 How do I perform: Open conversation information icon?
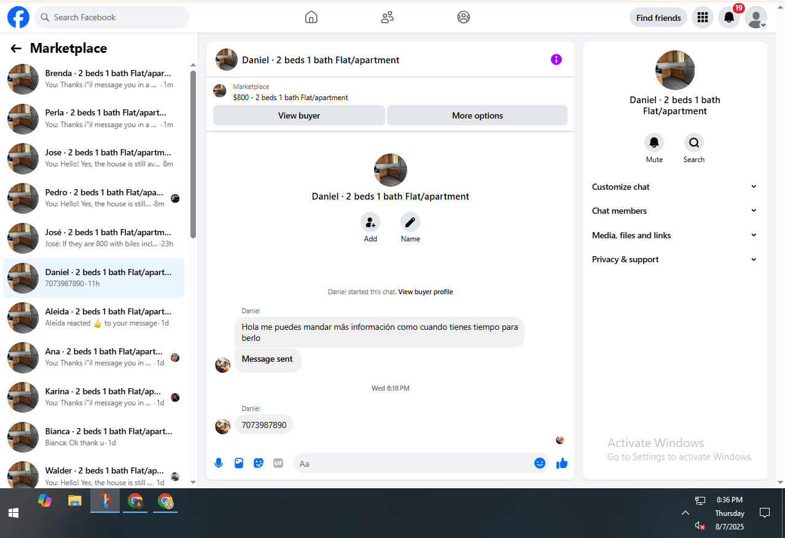pyautogui.click(x=557, y=60)
